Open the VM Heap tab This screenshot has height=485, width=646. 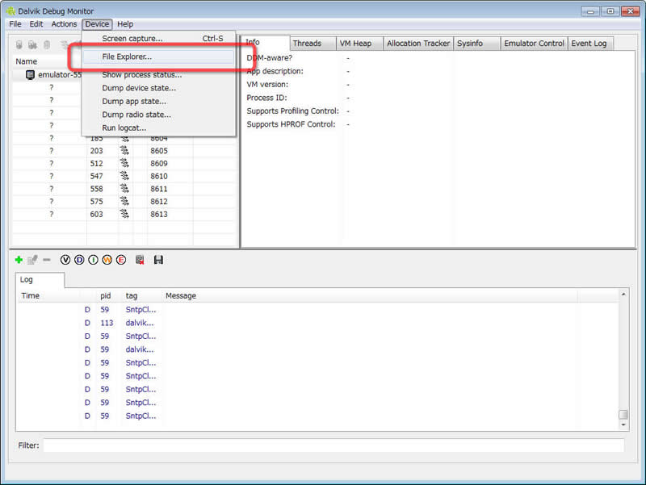pos(359,44)
